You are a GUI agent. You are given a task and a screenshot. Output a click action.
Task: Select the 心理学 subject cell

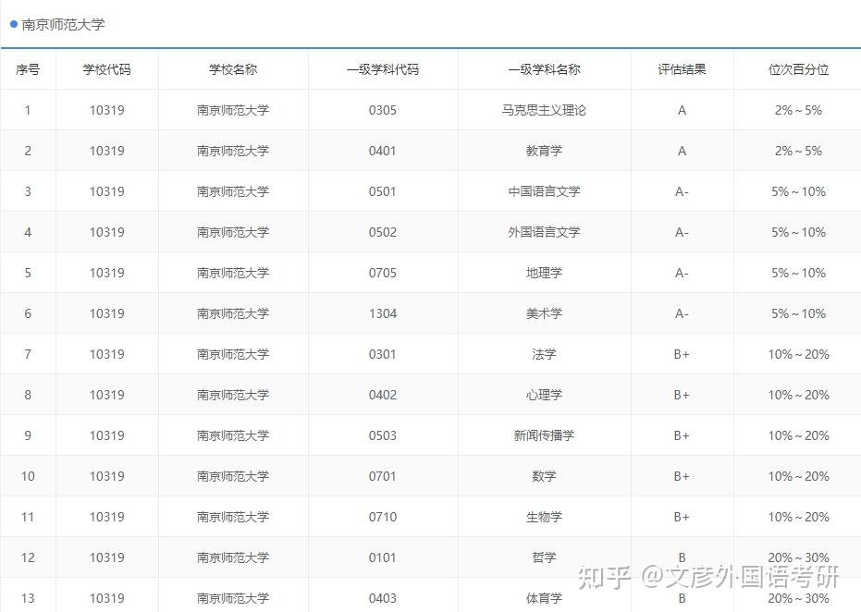click(x=544, y=395)
